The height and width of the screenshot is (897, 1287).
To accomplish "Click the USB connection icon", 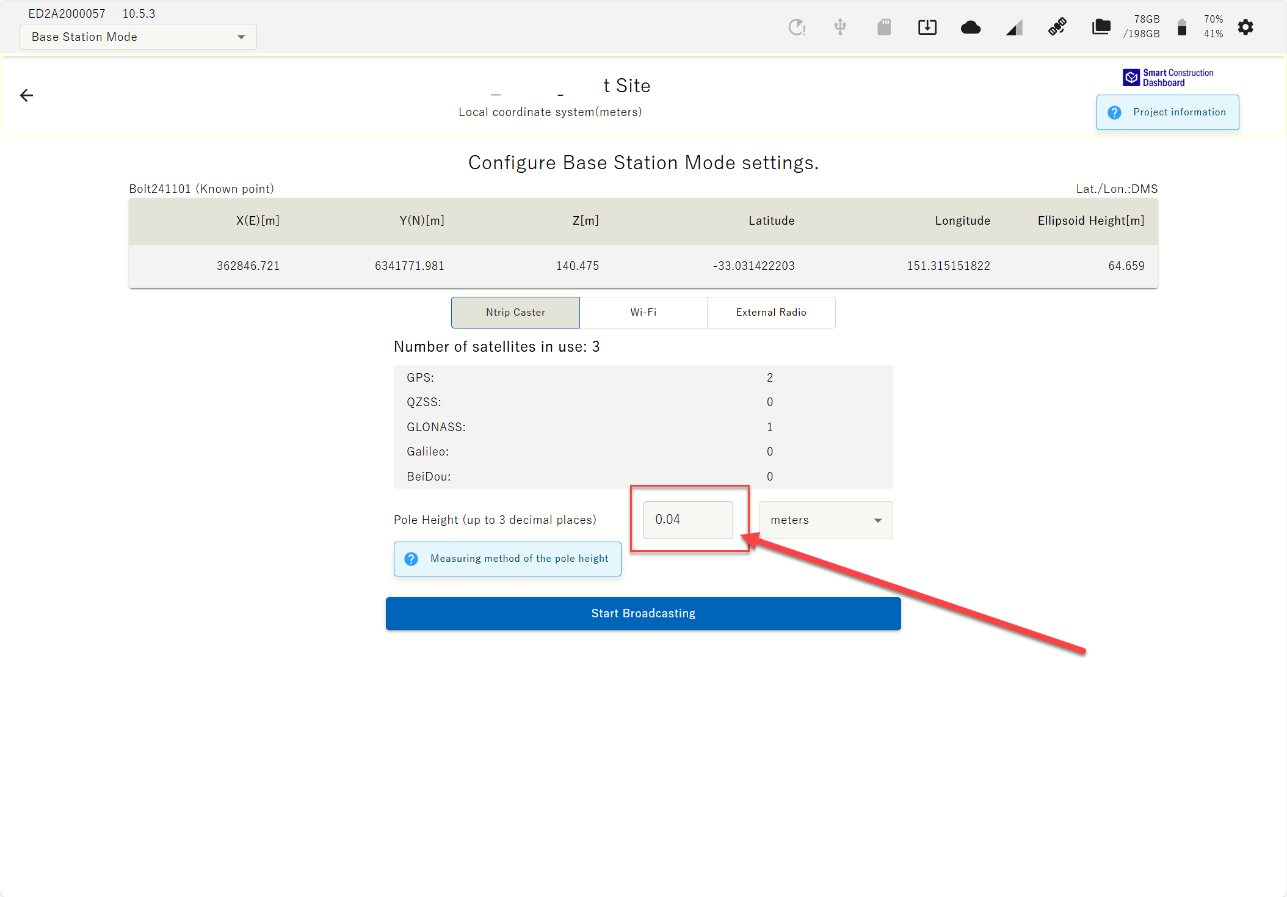I will 840,27.
